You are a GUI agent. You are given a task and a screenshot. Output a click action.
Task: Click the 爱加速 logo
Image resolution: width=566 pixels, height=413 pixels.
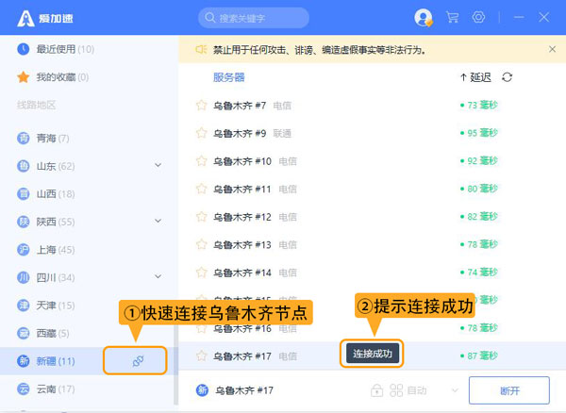(x=45, y=18)
